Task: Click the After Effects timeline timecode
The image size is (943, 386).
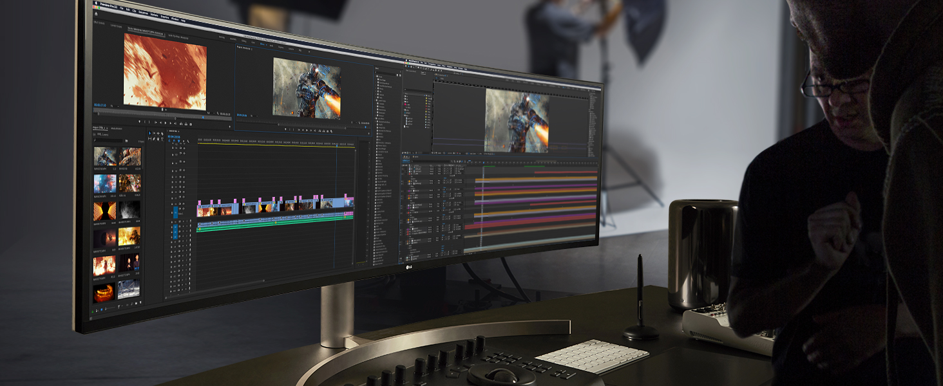Action: 406,160
